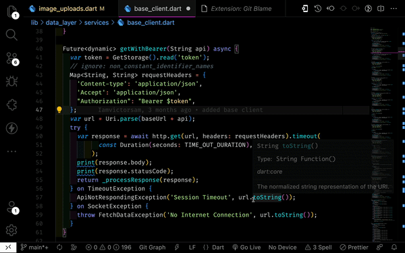This screenshot has width=405, height=253.
Task: Click the lightbulb code action on line 47
Action: click(x=59, y=110)
